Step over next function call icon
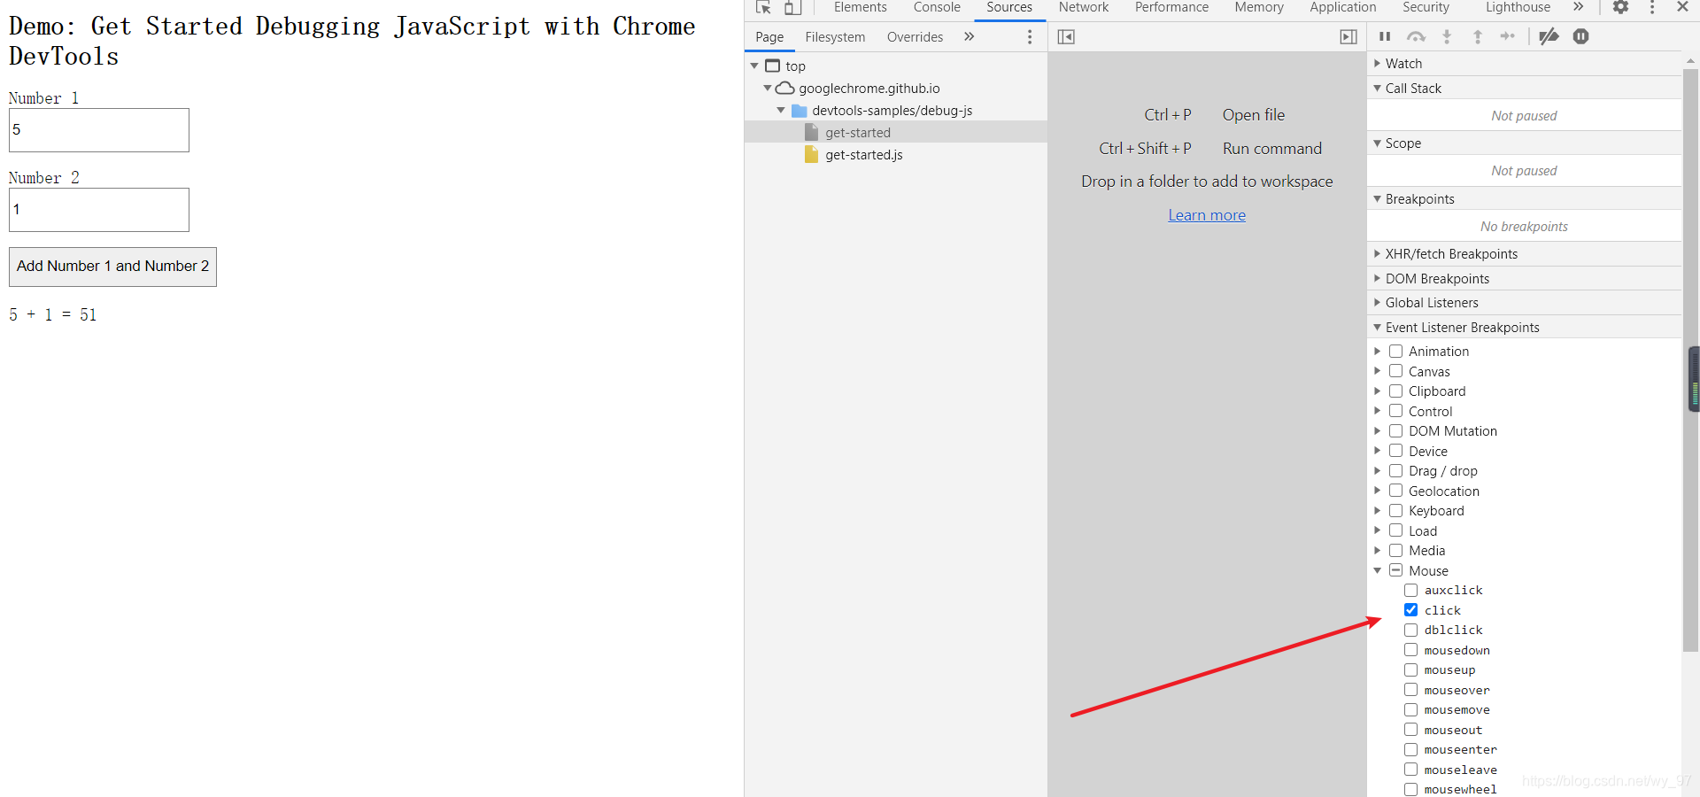The height and width of the screenshot is (797, 1700). click(1417, 36)
